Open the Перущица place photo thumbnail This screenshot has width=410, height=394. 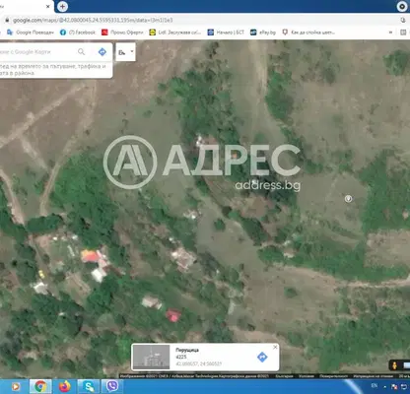151,357
